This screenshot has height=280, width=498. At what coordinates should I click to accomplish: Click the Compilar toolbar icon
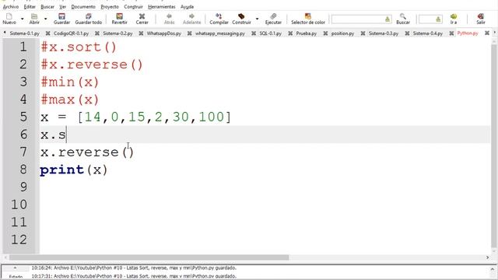pyautogui.click(x=219, y=19)
